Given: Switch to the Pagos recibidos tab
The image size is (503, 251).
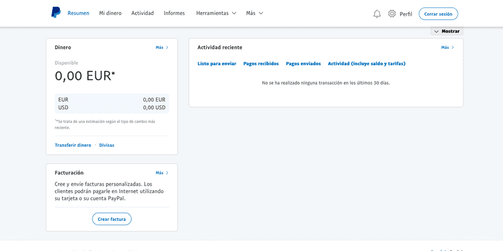Looking at the screenshot, I should coord(261,63).
